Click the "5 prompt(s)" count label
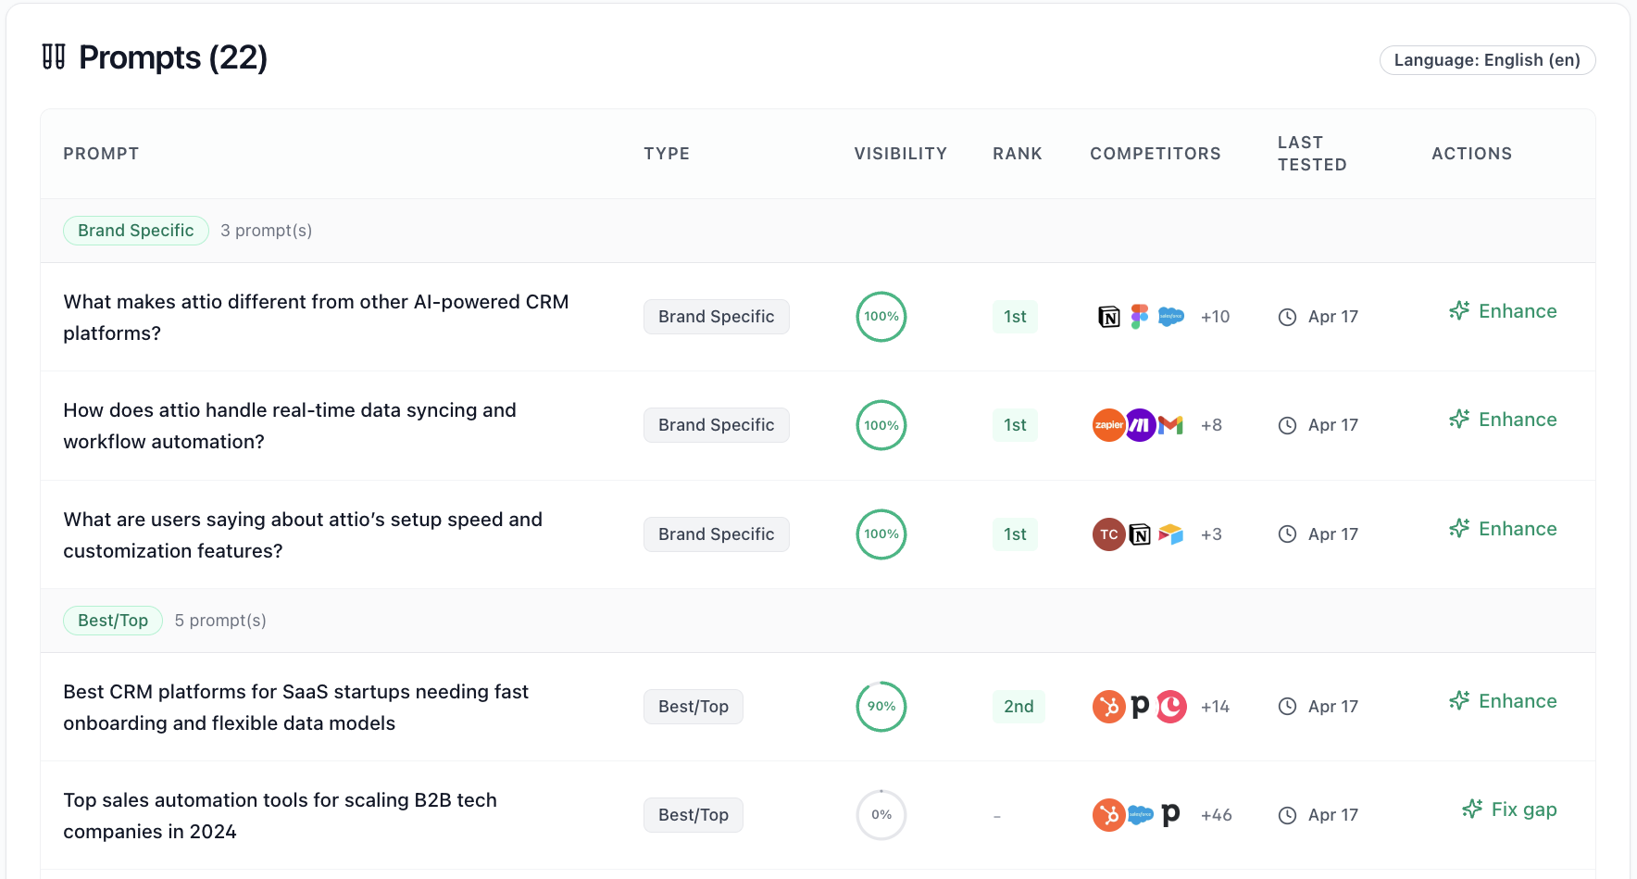Screen dimensions: 1637x879 220,621
